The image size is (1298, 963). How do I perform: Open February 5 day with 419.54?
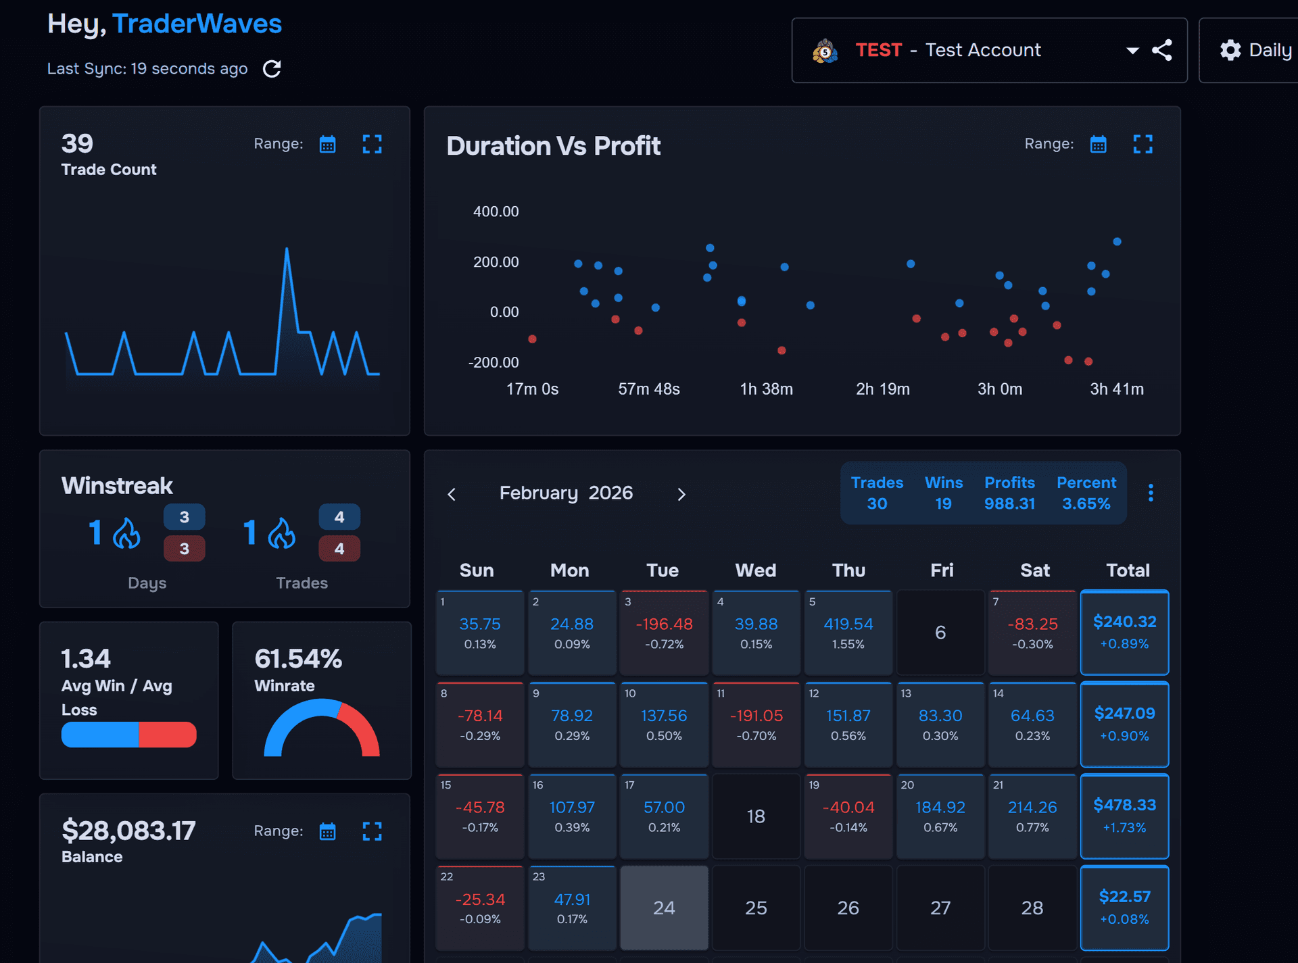pyautogui.click(x=848, y=633)
